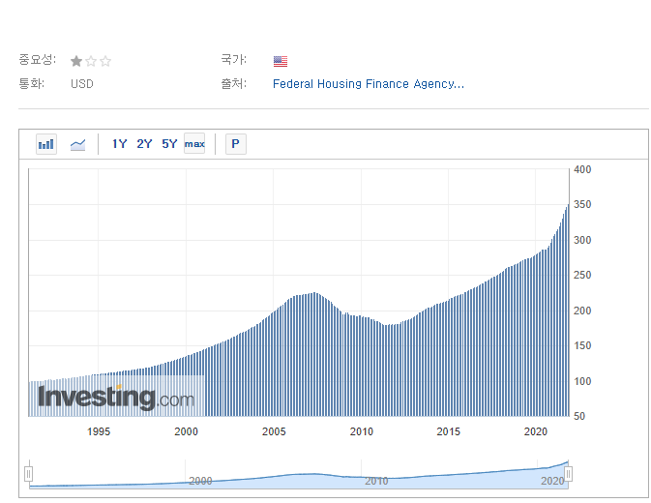Click the 50 y-axis value
Image resolution: width=651 pixels, height=503 pixels.
[579, 416]
